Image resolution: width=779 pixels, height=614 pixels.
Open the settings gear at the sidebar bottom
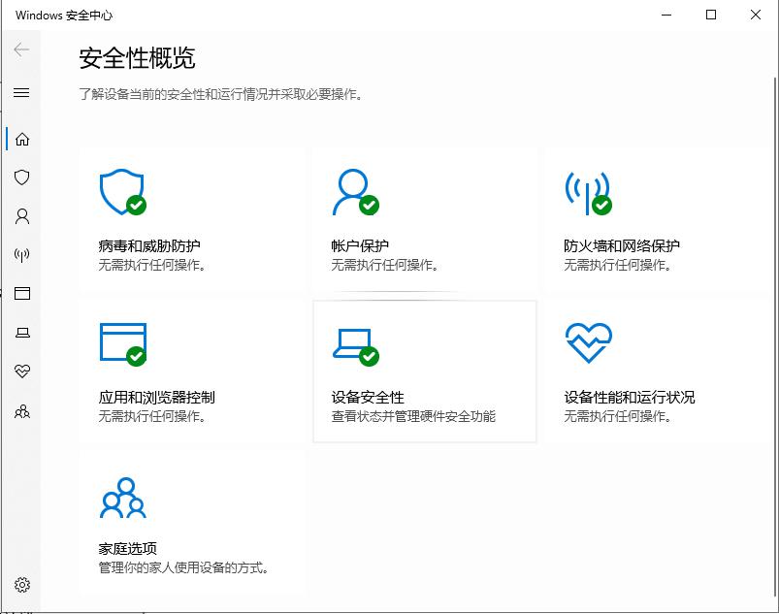pos(21,586)
